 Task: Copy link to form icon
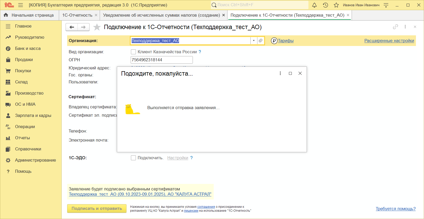[395, 27]
